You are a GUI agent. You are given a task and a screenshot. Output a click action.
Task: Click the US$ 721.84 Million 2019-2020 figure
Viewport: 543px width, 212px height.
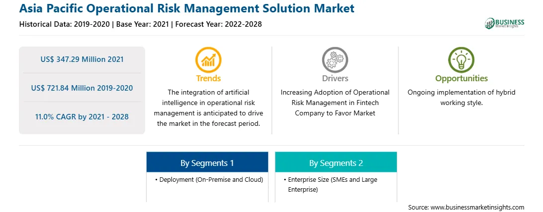(82, 88)
